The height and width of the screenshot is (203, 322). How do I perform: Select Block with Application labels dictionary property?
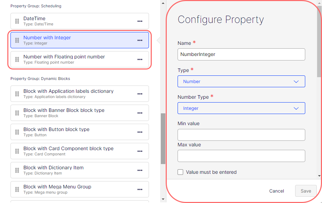[80, 94]
